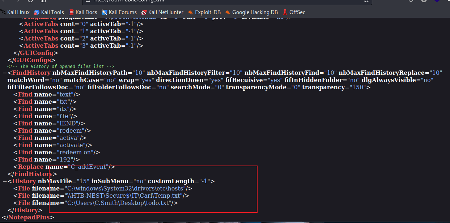Open the Kali NetHunter bookmark

coord(162,12)
